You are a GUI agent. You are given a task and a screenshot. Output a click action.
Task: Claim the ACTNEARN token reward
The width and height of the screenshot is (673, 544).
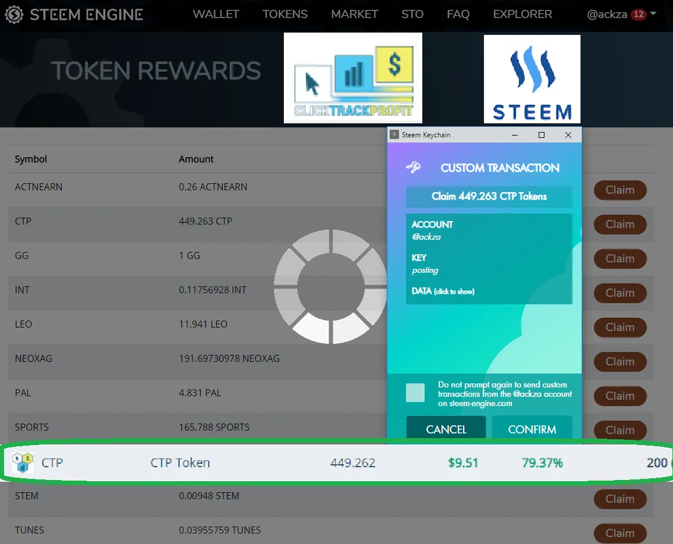click(x=620, y=190)
